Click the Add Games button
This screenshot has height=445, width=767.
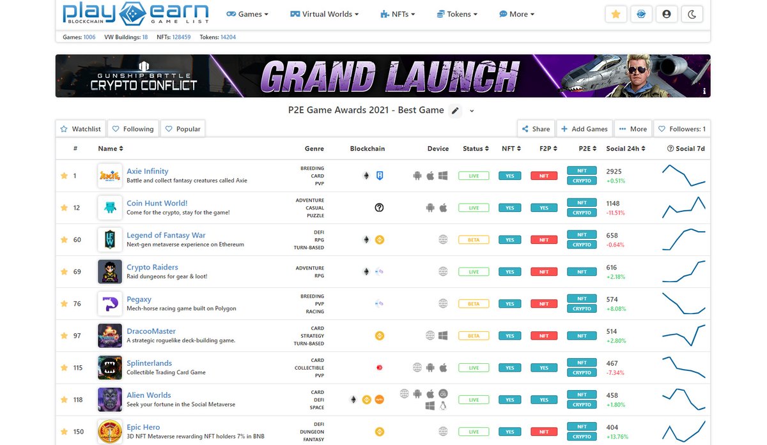coord(584,129)
